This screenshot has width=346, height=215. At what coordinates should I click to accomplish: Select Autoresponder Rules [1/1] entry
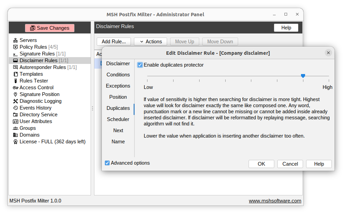coord(50,67)
